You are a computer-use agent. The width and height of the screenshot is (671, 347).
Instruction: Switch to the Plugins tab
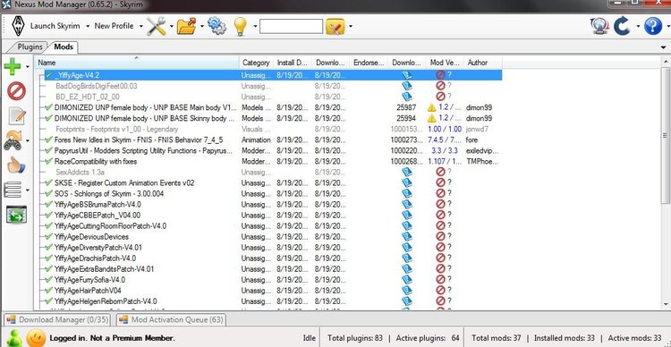click(x=30, y=47)
